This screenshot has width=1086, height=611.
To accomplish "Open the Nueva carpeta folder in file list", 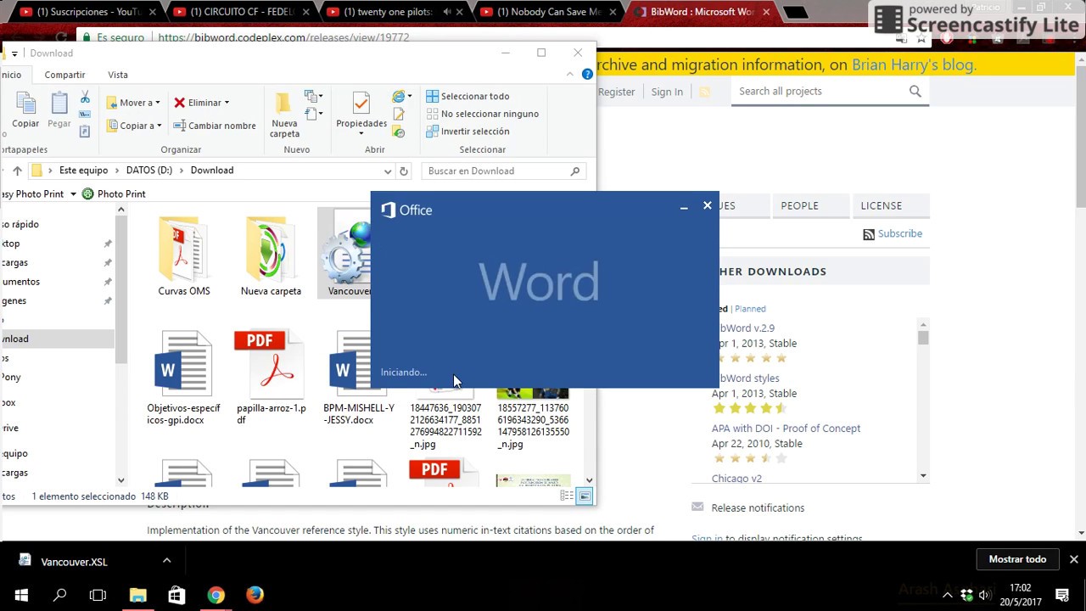I will point(271,256).
